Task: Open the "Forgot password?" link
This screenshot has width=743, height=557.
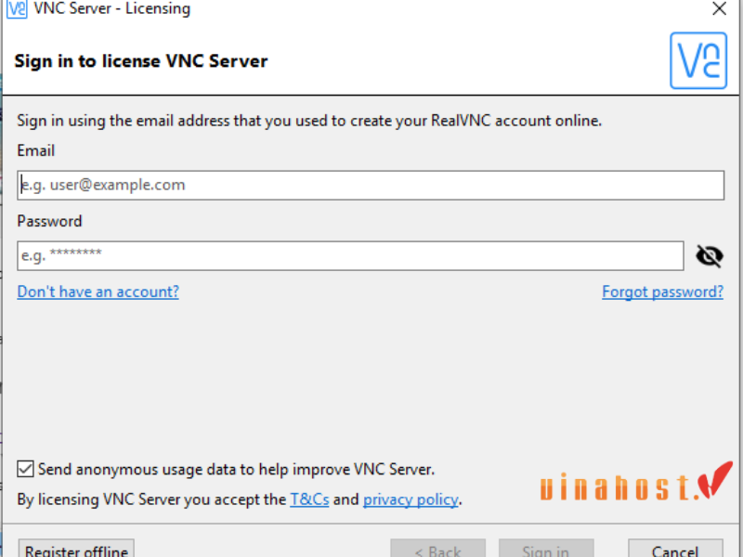Action: pos(662,291)
